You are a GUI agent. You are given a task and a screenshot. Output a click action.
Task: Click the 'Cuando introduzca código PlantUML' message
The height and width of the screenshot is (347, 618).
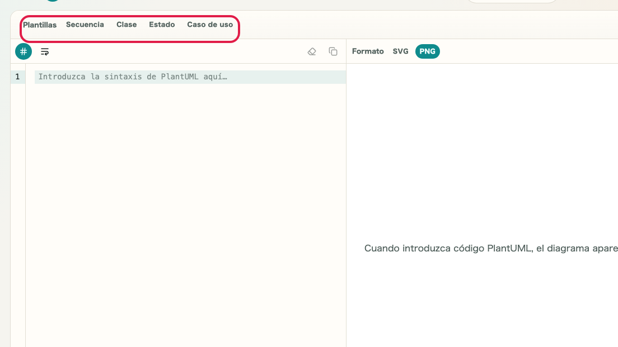point(491,248)
